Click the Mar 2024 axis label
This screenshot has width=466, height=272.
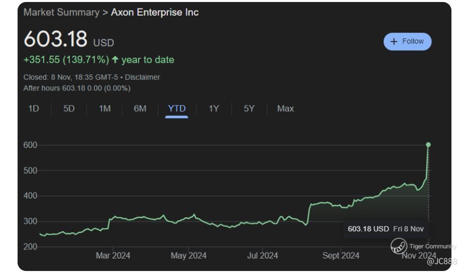tap(113, 255)
